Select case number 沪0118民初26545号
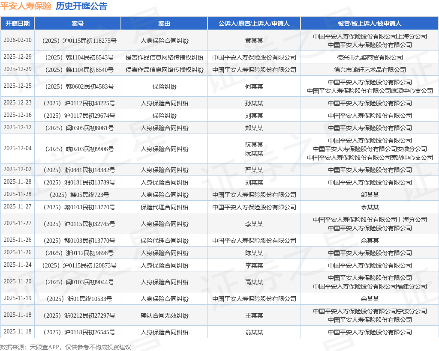Viewport: 439px width, 351px height. click(79, 333)
